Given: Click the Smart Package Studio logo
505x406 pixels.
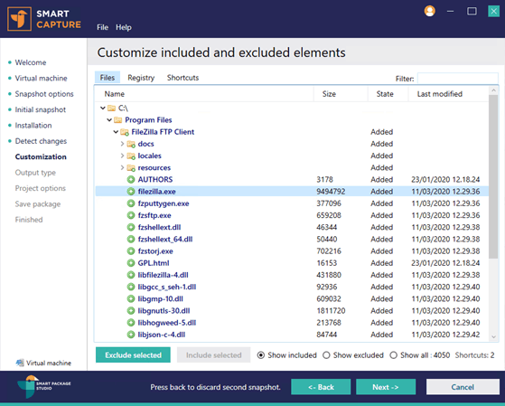Looking at the screenshot, I should 43,386.
